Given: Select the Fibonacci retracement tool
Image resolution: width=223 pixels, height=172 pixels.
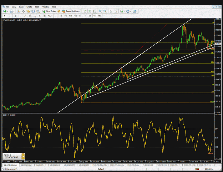Looking at the screenshot, I should [35, 16].
